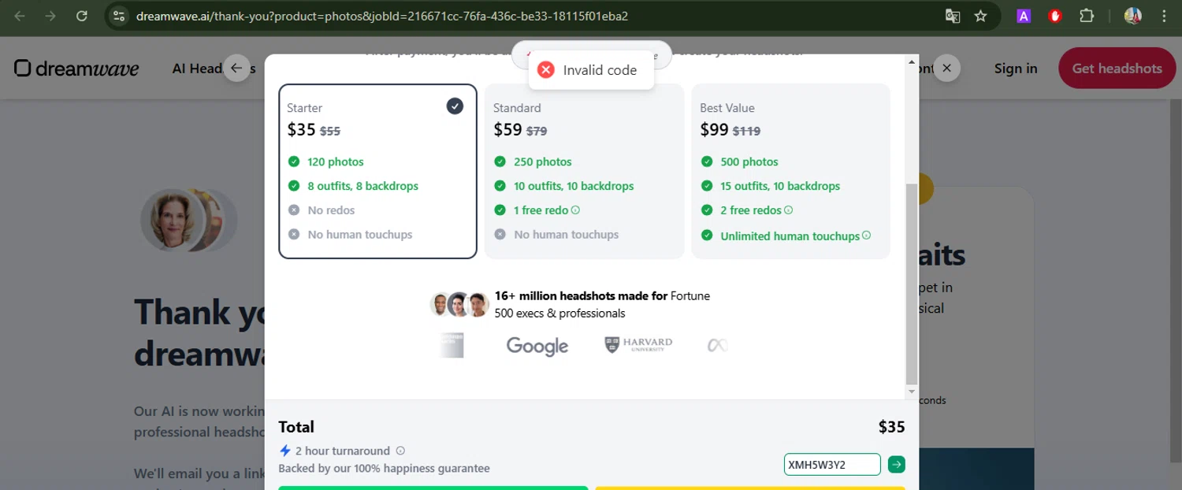Click the 'Total' label
This screenshot has width=1182, height=490.
296,427
